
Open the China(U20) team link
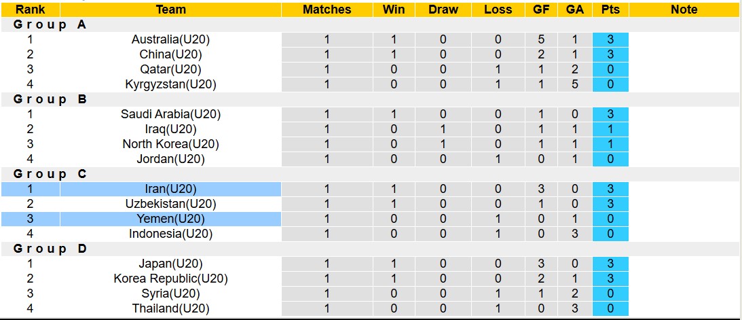tap(170, 54)
